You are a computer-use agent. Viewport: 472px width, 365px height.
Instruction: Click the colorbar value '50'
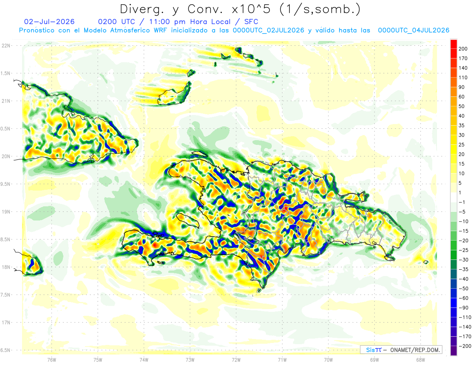462,107
